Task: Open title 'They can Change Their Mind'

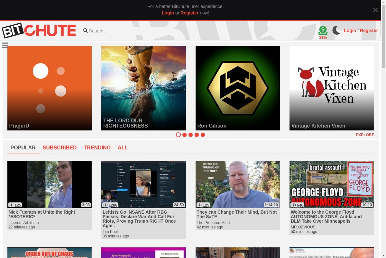Action: (x=237, y=214)
